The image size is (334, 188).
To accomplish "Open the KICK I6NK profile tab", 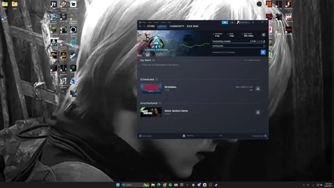I will click(x=193, y=26).
